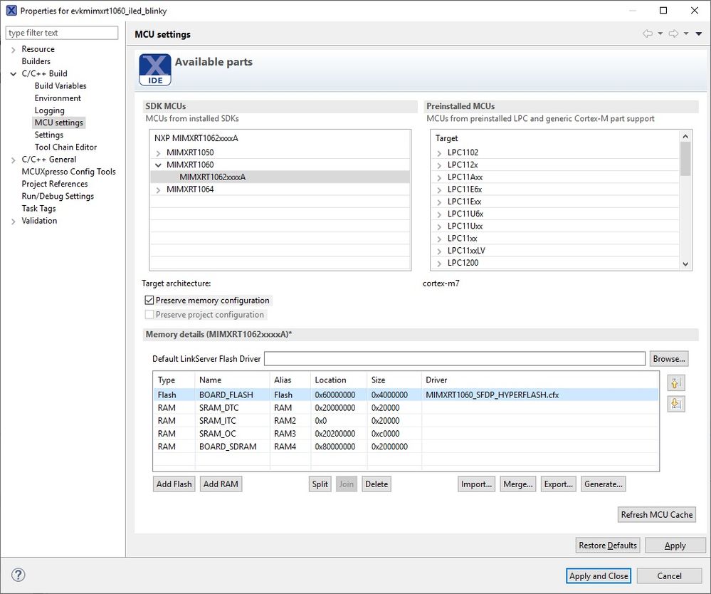Screen dimensions: 711x594
Task: Click Restore Defaults button
Action: (608, 546)
